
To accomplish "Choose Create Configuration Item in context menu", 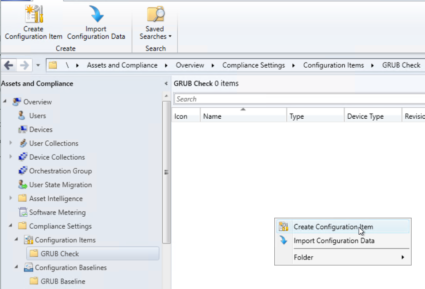I will coord(333,226).
